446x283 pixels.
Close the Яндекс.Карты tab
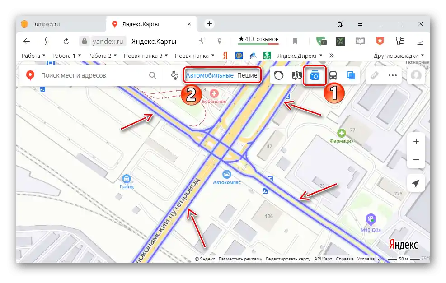189,24
